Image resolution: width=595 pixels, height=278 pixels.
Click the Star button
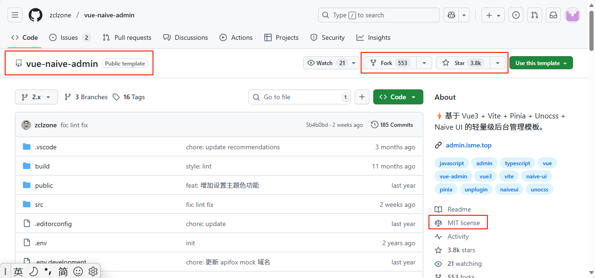[x=463, y=63]
